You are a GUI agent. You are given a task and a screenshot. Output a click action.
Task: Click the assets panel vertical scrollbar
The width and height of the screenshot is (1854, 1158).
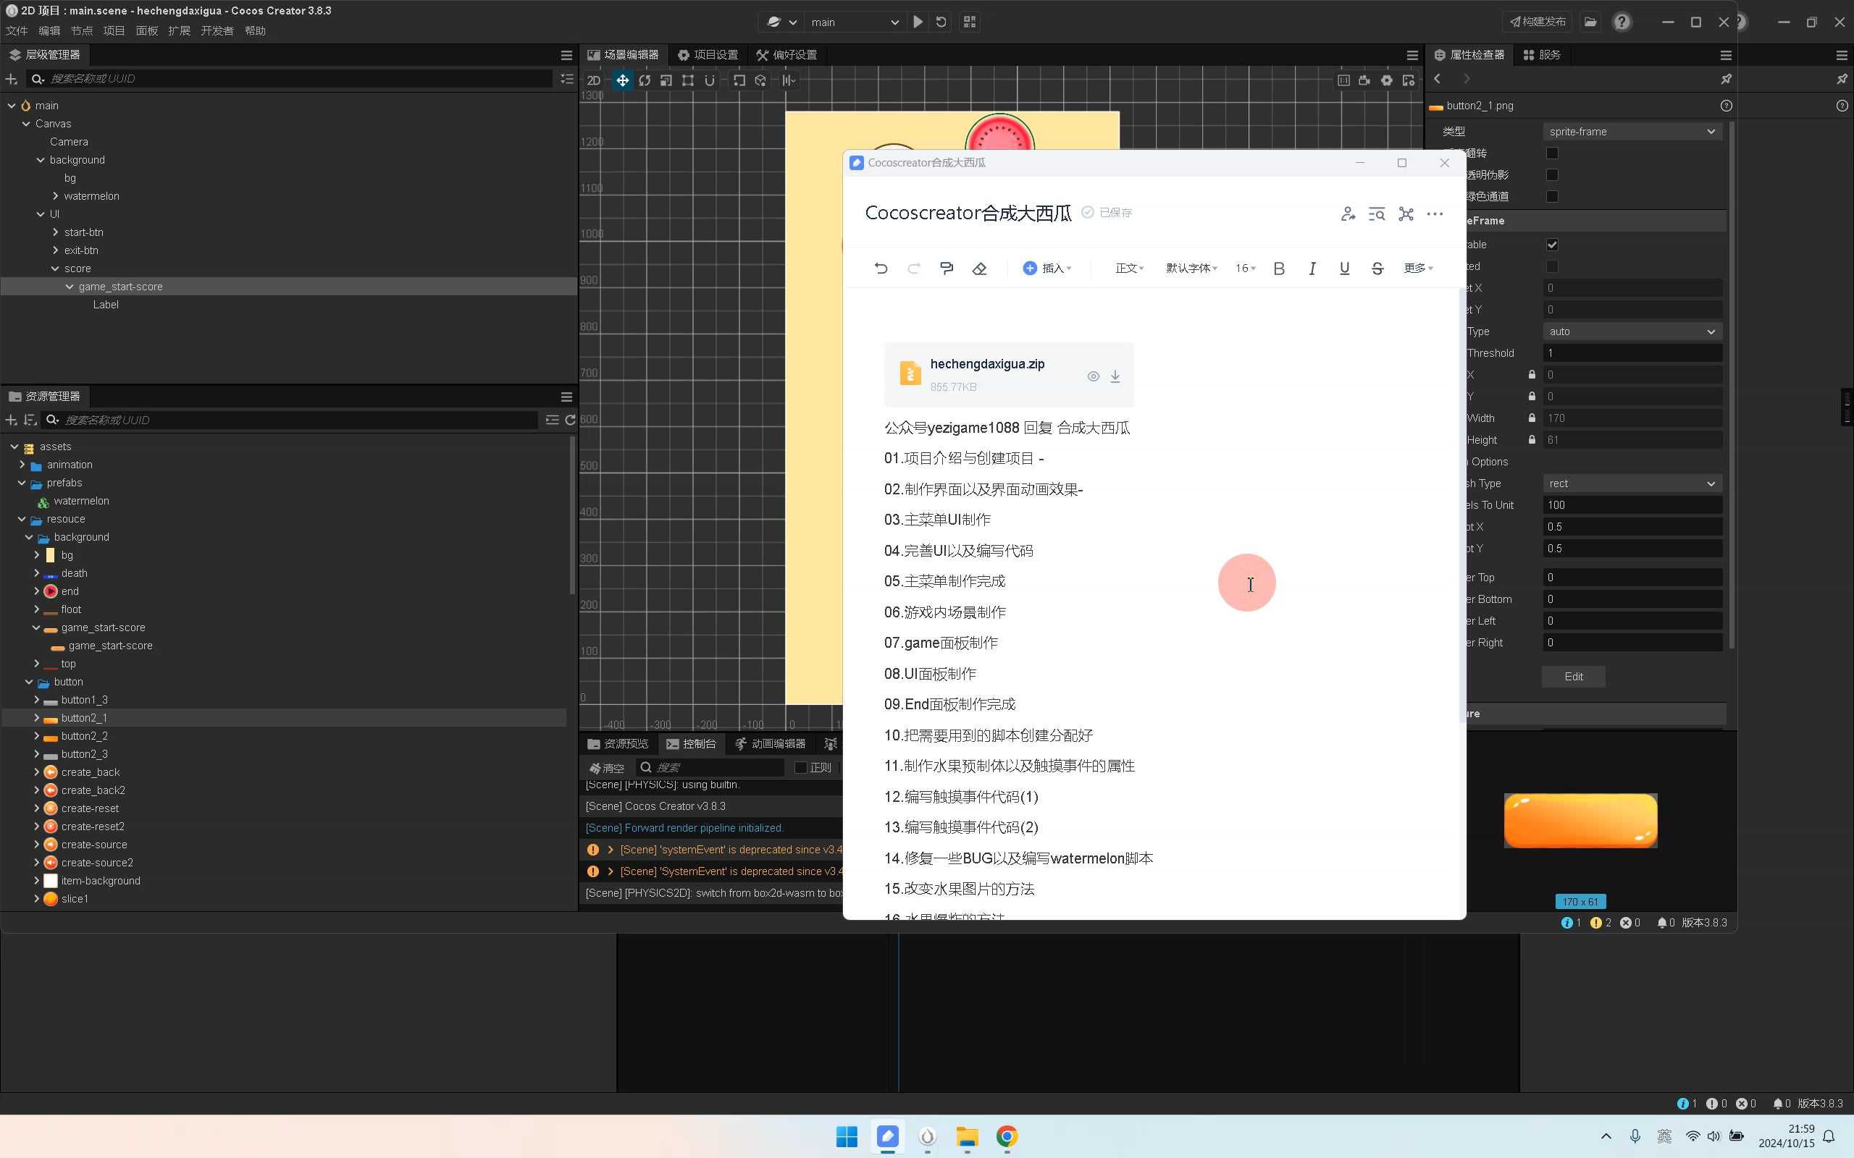click(571, 515)
